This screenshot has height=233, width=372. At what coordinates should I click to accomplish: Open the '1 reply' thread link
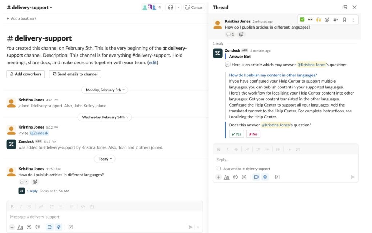coord(32,191)
